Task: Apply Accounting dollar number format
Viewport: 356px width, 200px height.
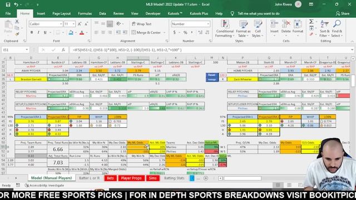Action: coord(174,33)
